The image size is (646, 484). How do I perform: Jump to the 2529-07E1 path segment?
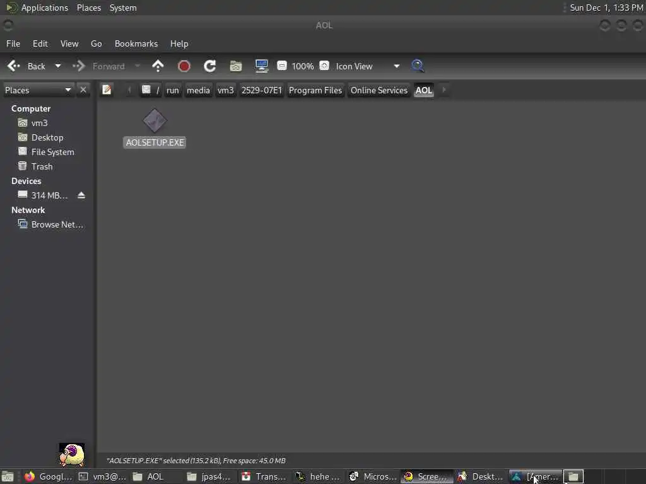pos(262,90)
